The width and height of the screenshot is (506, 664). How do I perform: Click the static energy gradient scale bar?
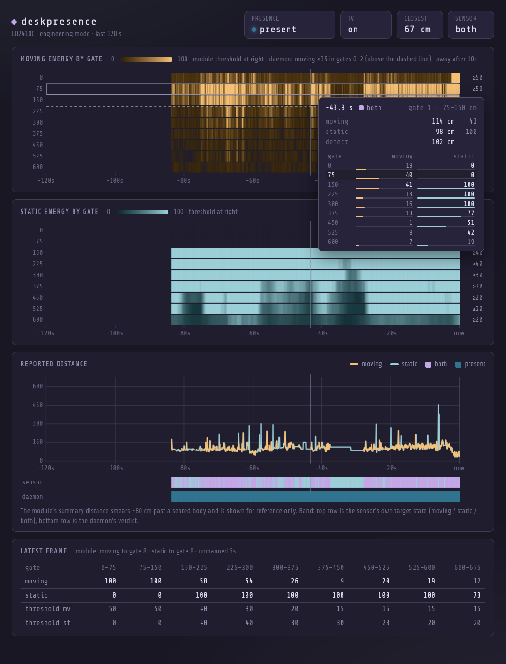(143, 212)
